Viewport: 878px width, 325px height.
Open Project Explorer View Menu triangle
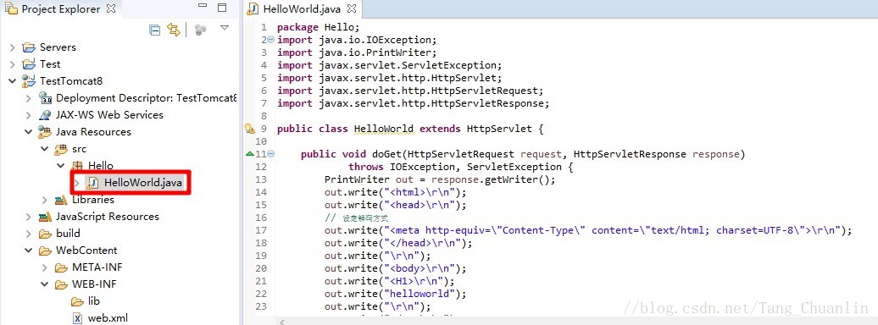coord(224,27)
